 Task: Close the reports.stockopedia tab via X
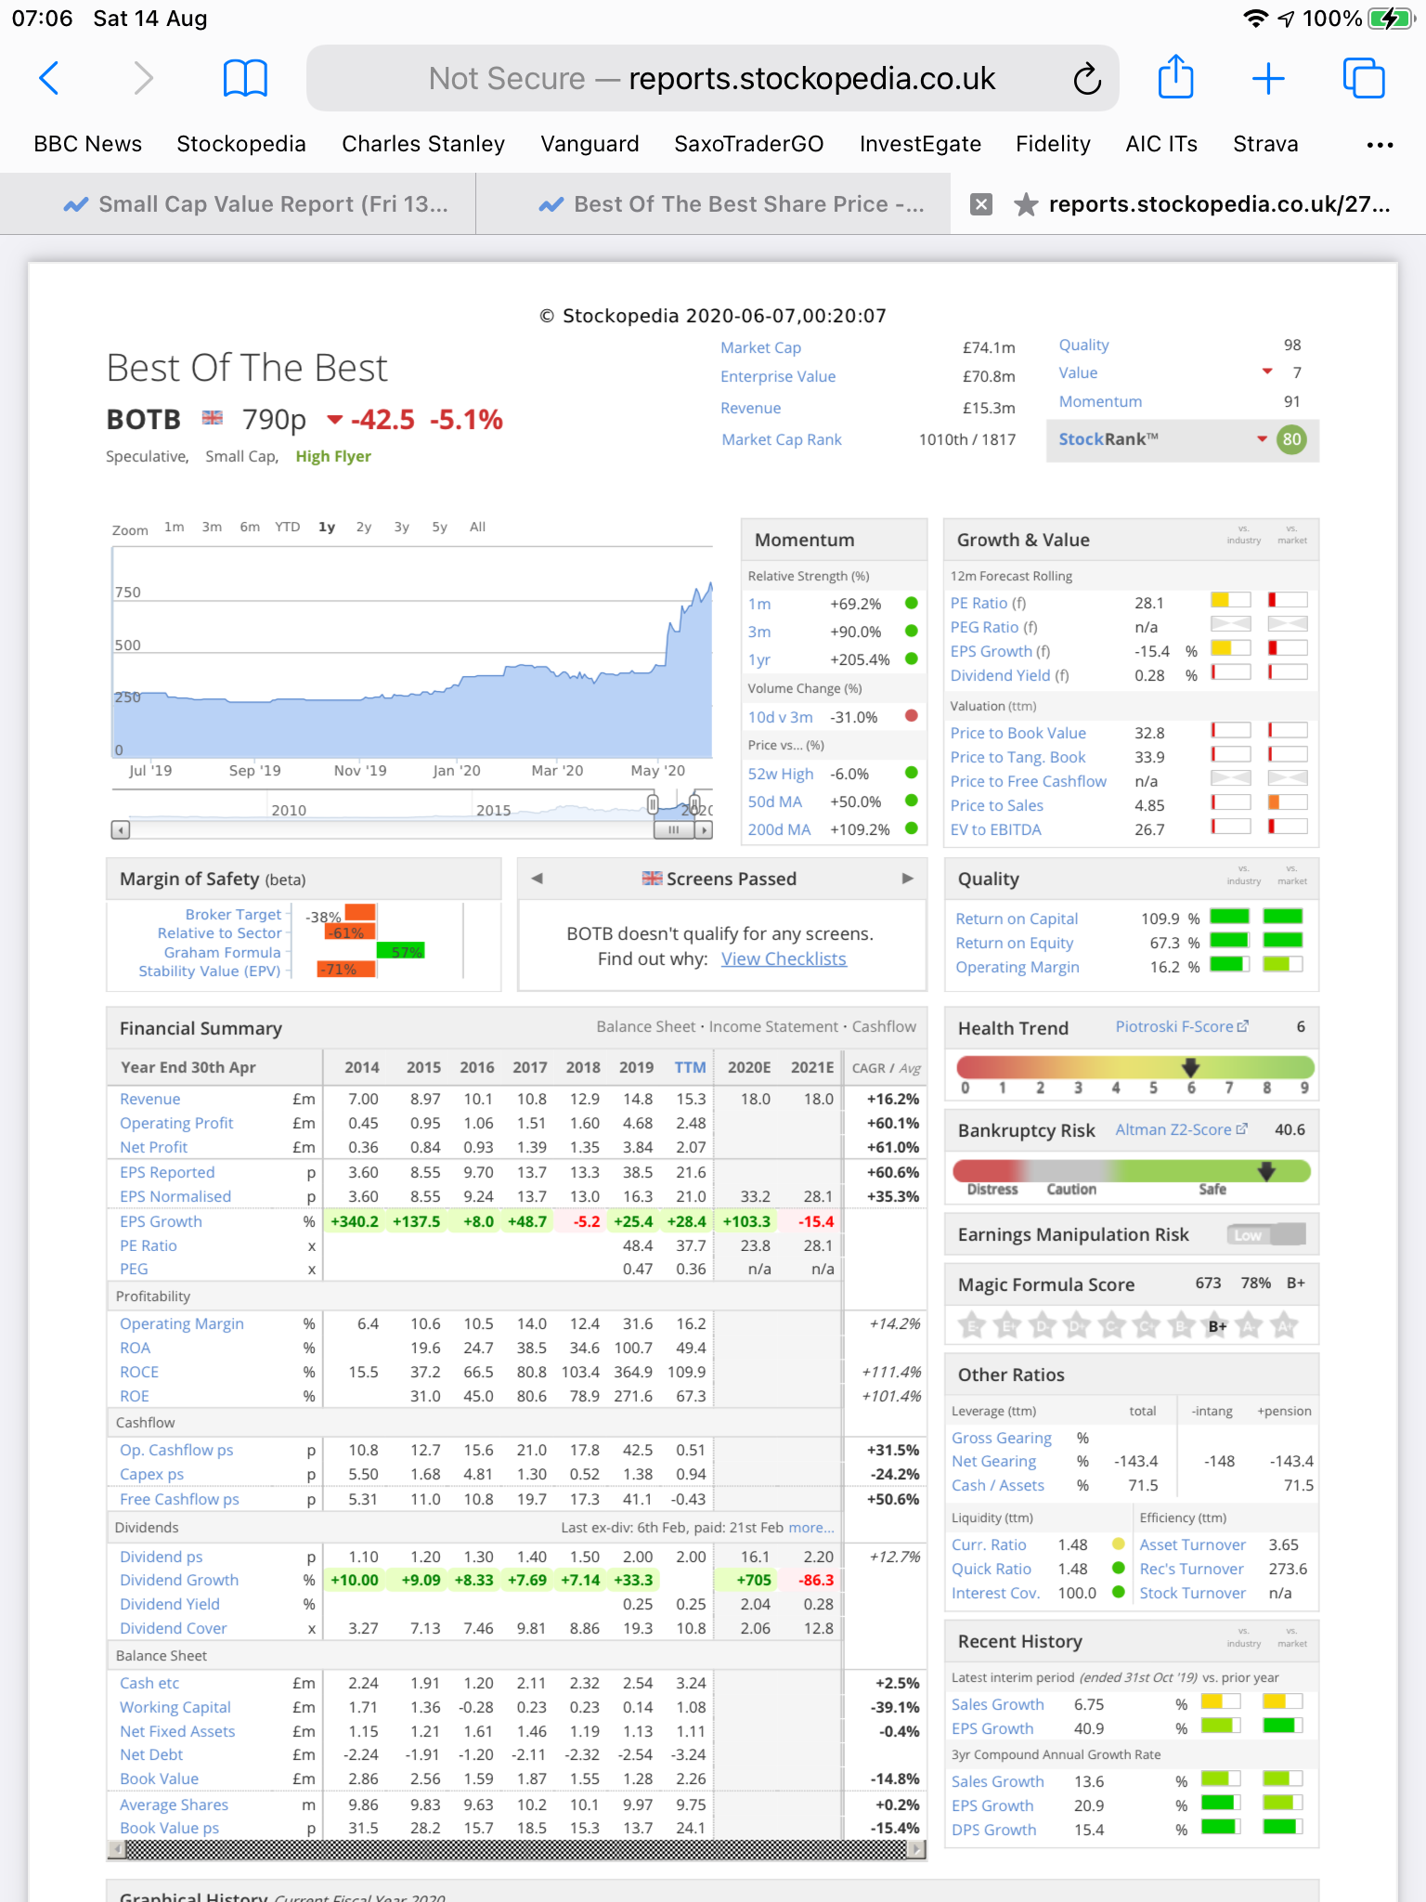[x=981, y=204]
